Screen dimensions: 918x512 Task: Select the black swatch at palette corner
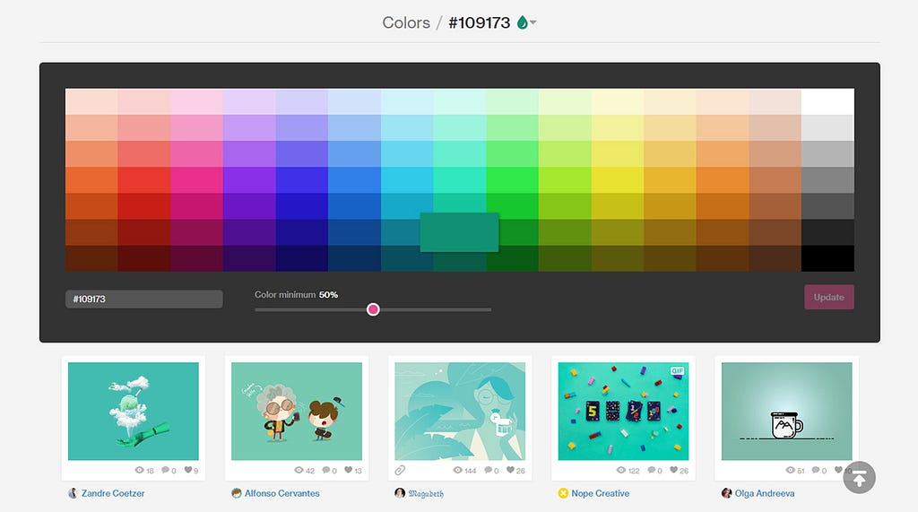[827, 258]
